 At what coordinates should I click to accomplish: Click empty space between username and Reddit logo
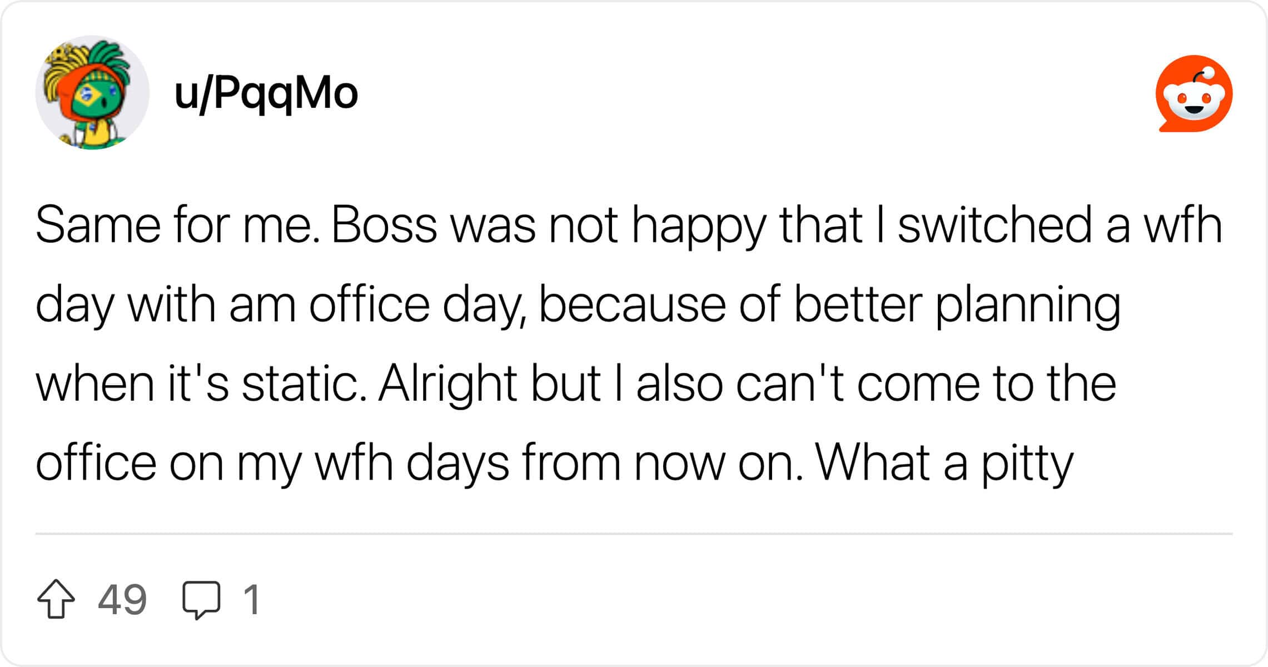[756, 93]
